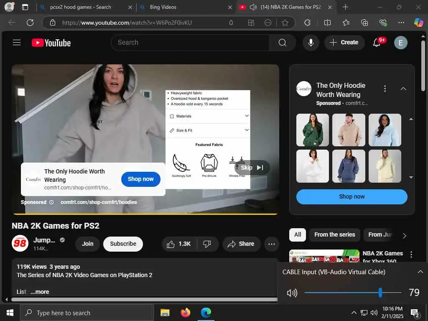
Task: Open browser essentials heart icon
Action: (383, 23)
